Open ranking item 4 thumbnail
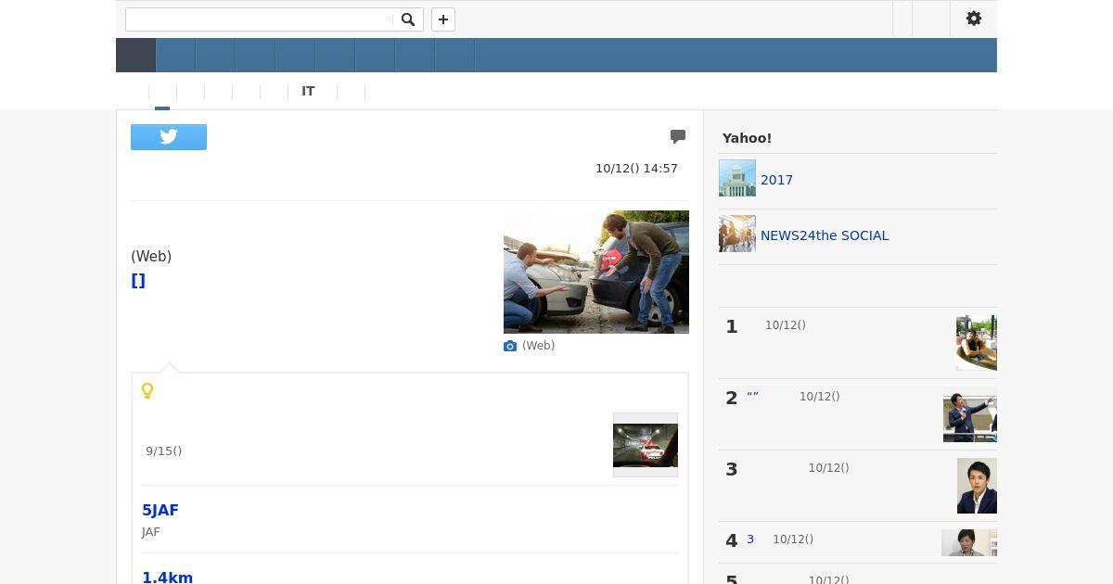This screenshot has width=1113, height=584. [969, 542]
